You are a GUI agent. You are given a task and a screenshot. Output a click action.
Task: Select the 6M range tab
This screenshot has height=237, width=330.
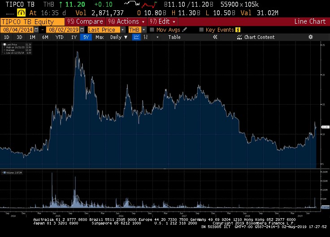[x=45, y=37]
